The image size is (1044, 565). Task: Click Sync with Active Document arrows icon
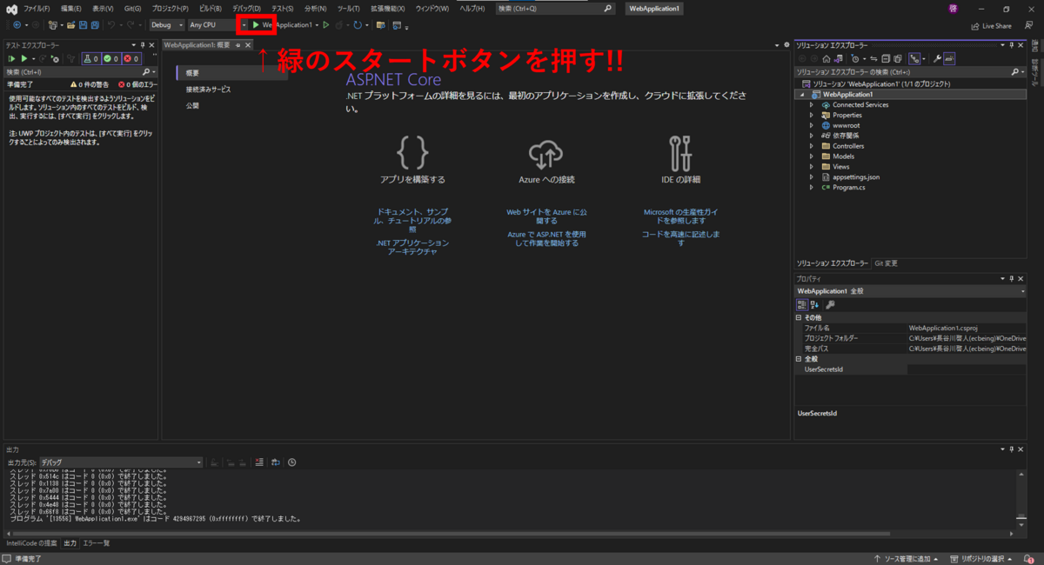click(873, 58)
